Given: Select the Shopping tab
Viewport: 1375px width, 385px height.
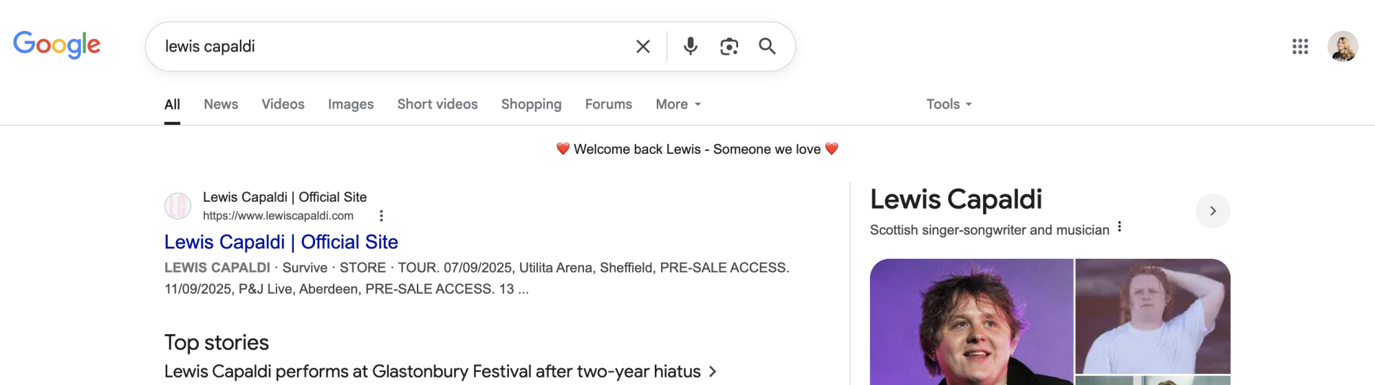Looking at the screenshot, I should [x=531, y=104].
